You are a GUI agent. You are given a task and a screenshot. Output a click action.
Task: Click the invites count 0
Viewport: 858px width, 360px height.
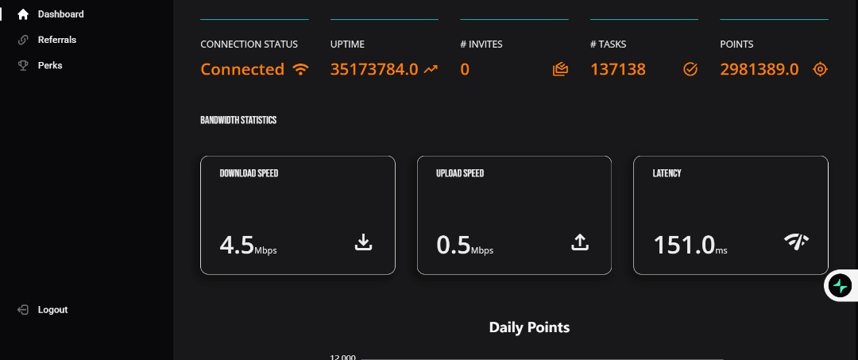465,69
